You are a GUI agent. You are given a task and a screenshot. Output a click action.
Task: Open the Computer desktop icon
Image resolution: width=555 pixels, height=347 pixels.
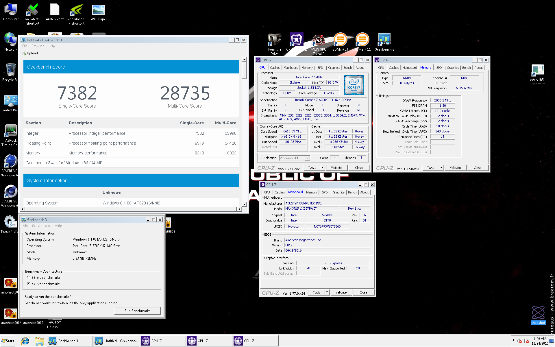point(11,12)
